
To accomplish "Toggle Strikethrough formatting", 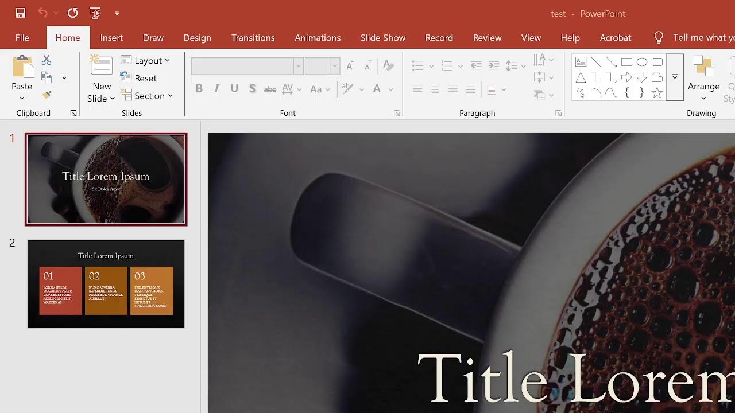I will (270, 89).
